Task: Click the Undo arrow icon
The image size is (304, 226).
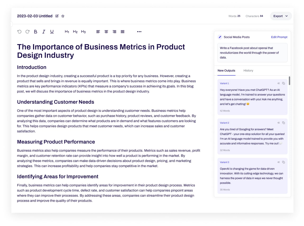Action: [19, 32]
